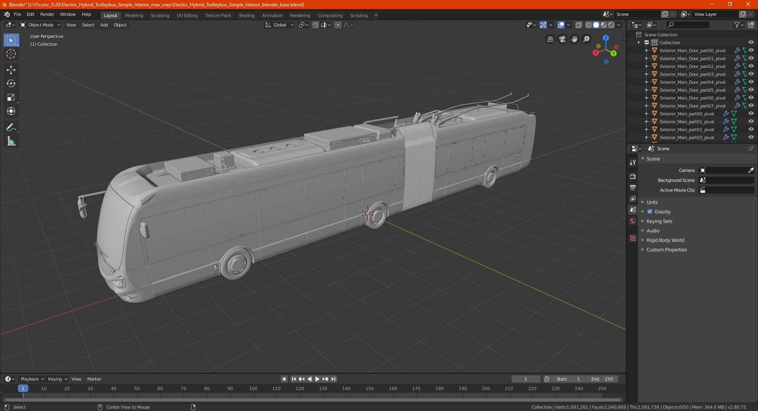Open the Keying dropdown
The image size is (758, 411).
coord(57,379)
